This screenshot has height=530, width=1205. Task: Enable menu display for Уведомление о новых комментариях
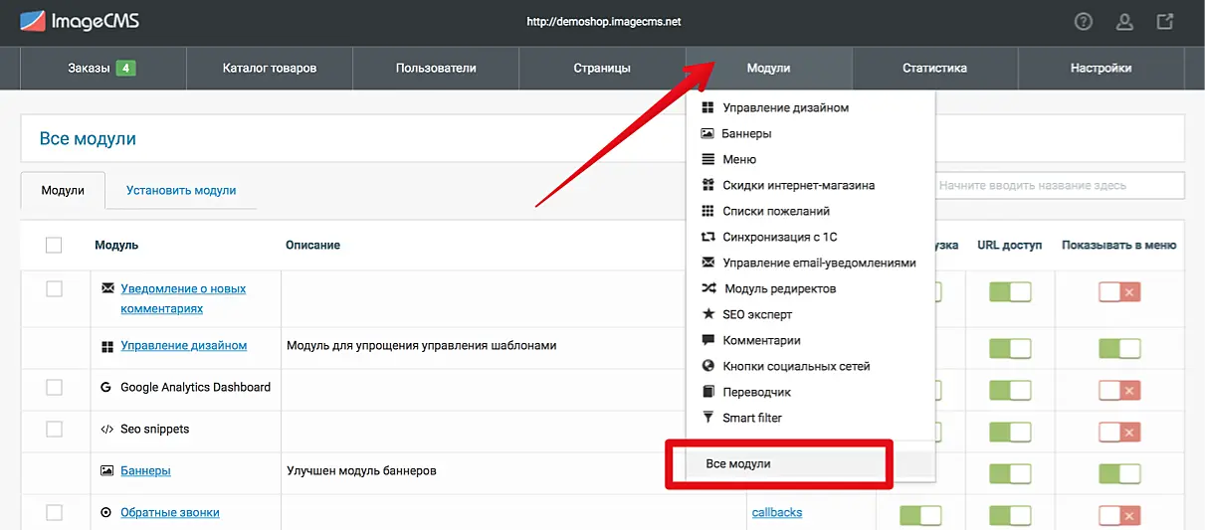click(x=1118, y=292)
